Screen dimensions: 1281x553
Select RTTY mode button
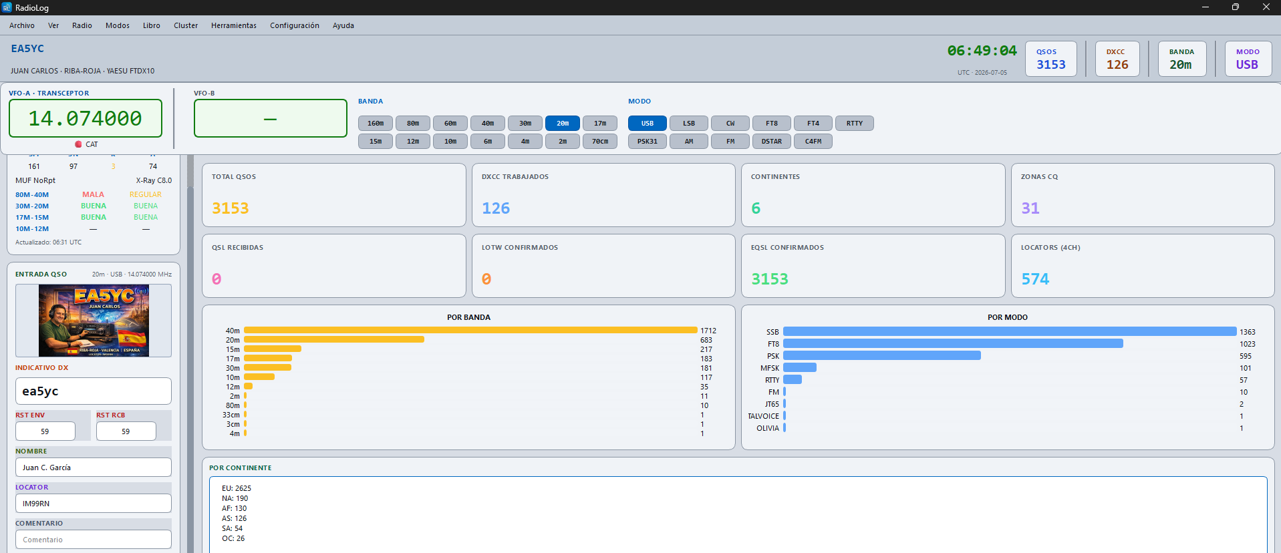click(x=855, y=123)
